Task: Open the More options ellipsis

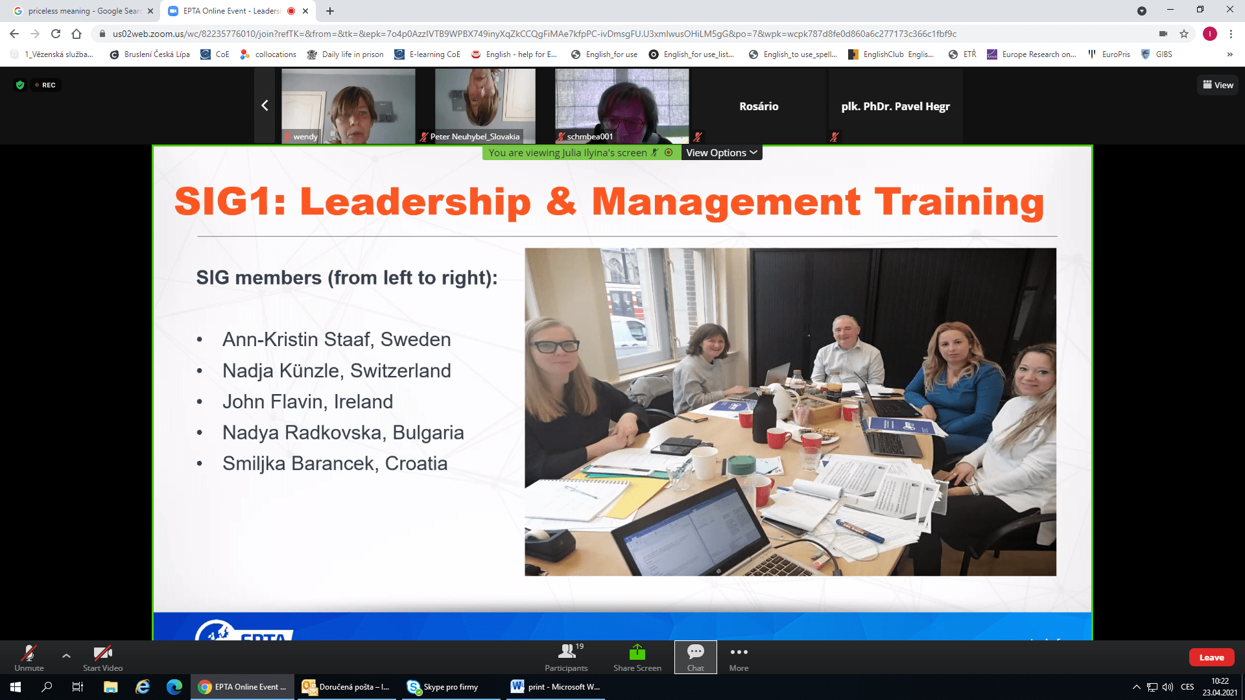Action: click(x=739, y=652)
